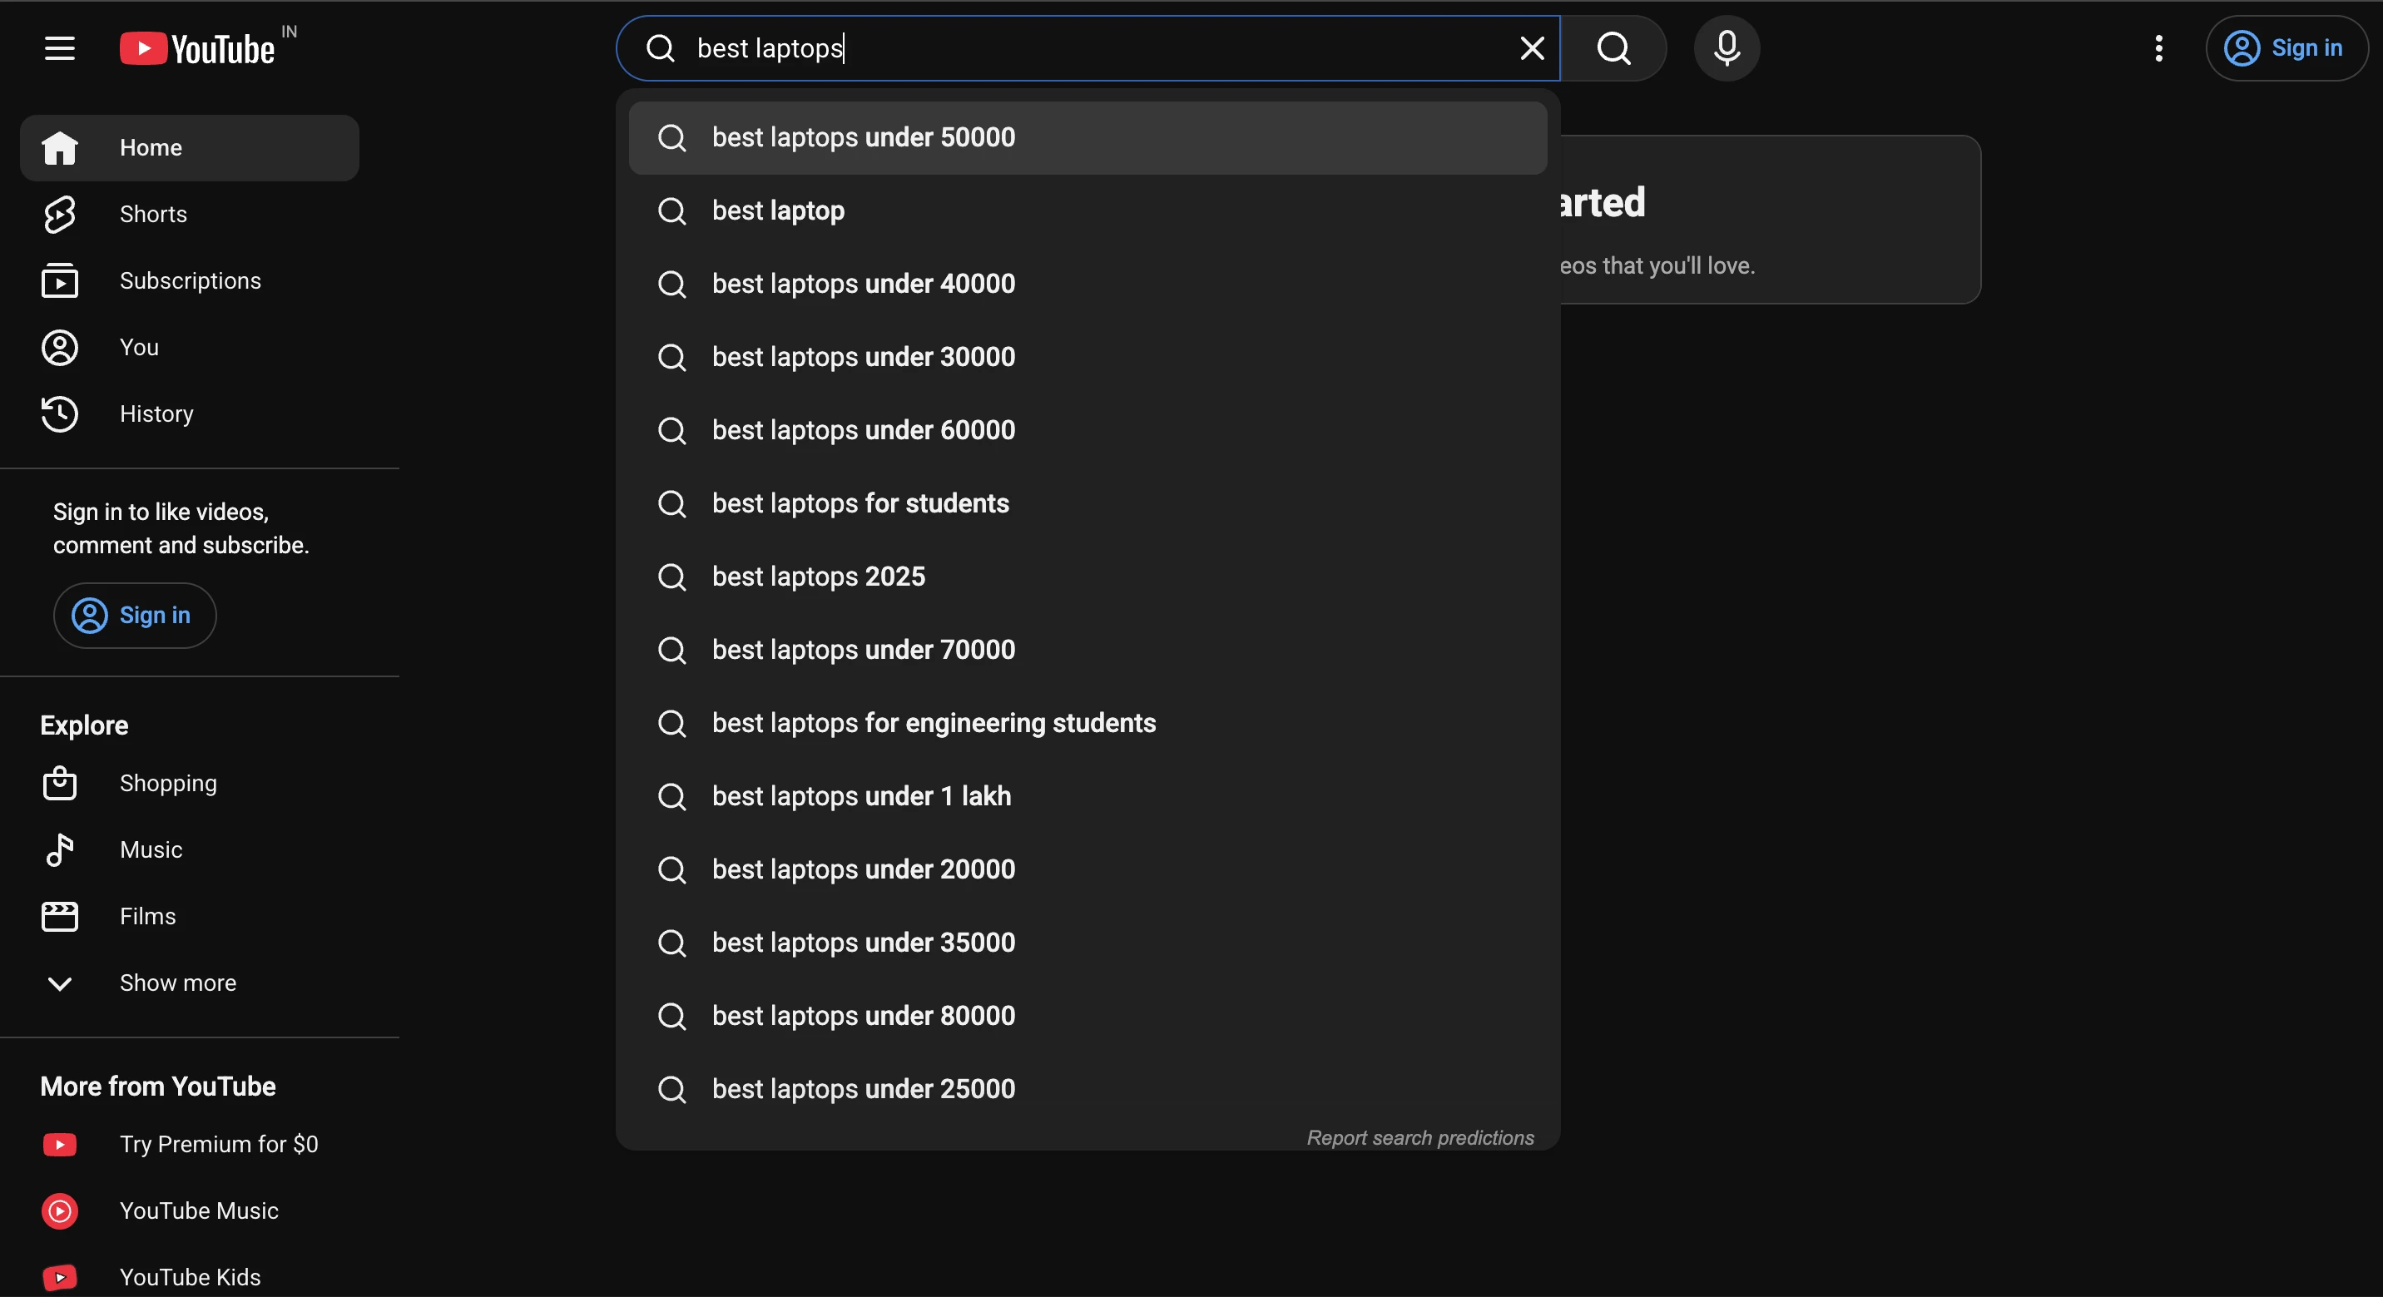Viewport: 2383px width, 1297px height.
Task: Open History in the sidebar
Action: (190, 414)
